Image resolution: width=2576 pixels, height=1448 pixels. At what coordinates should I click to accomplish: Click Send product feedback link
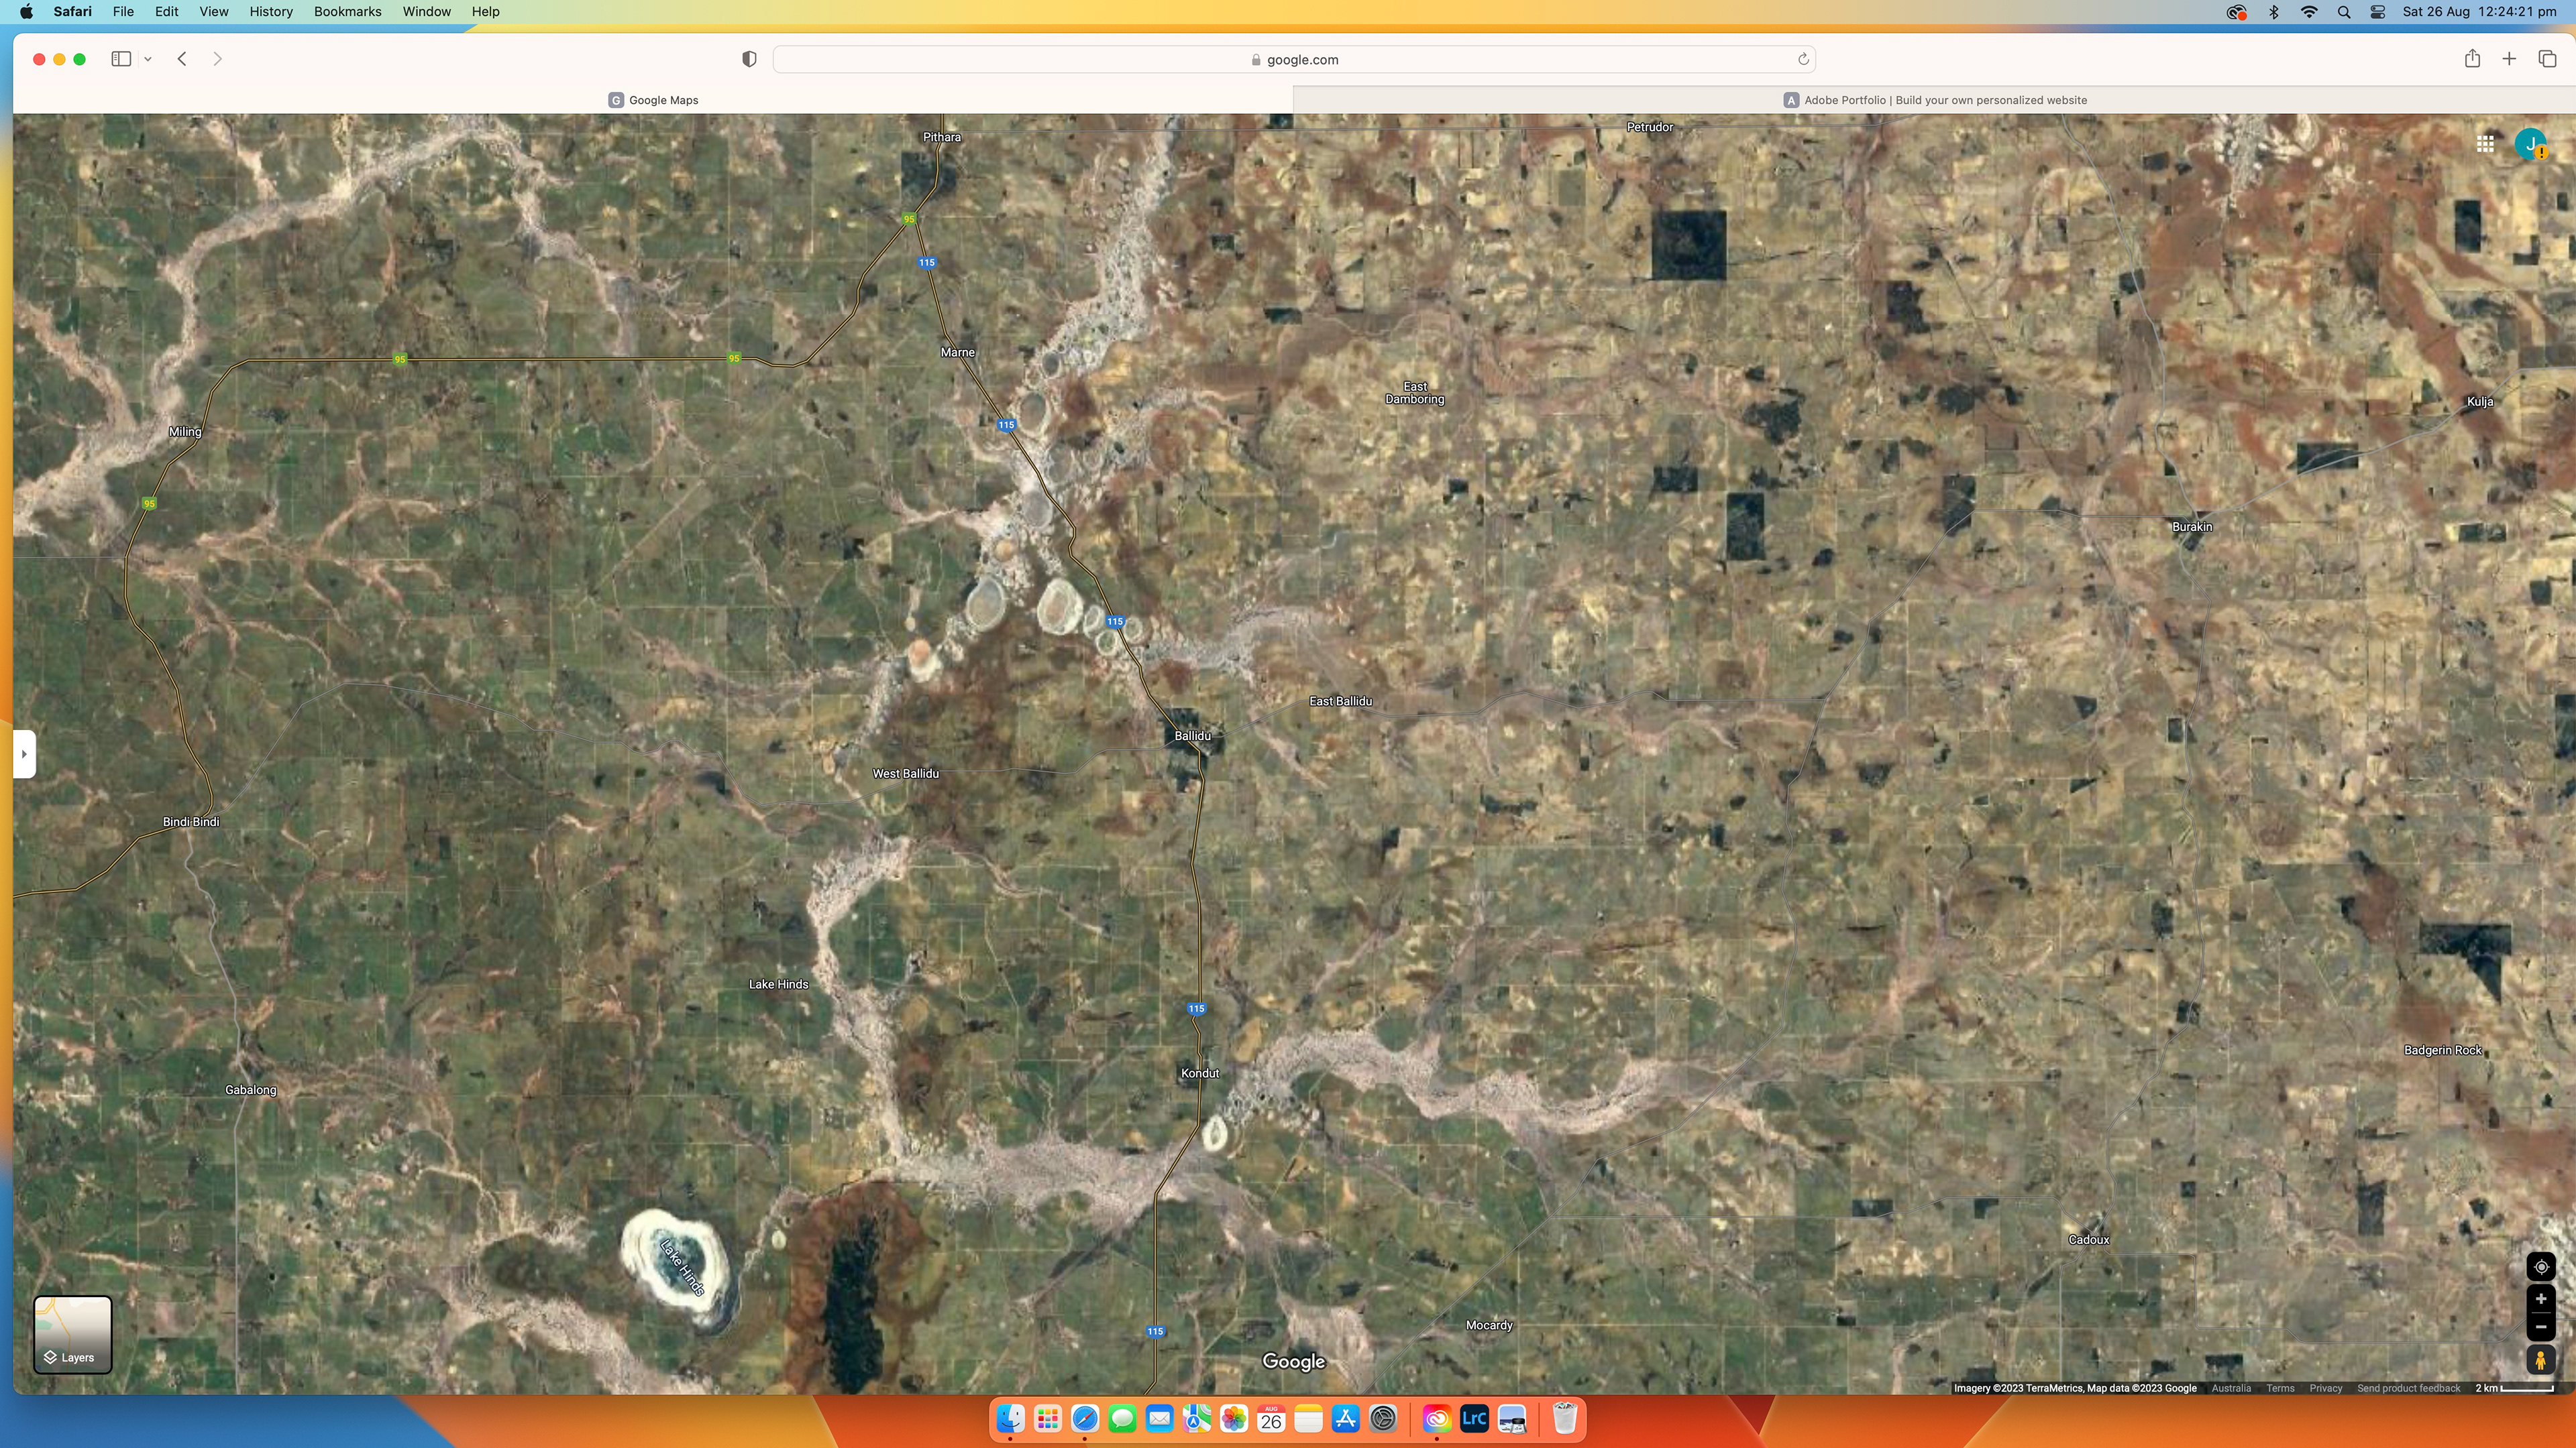[x=2408, y=1388]
